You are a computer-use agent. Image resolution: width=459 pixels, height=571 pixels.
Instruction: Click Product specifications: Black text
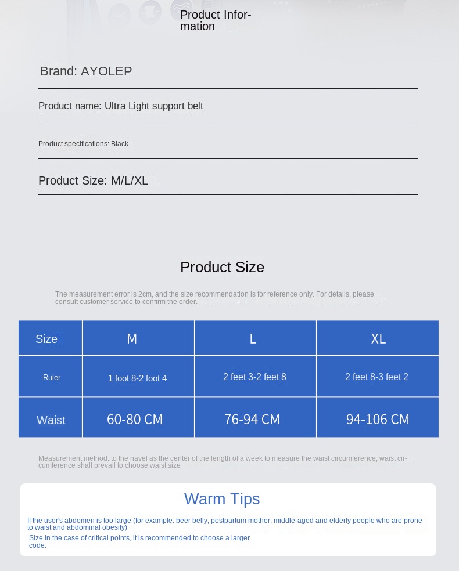[x=83, y=144]
